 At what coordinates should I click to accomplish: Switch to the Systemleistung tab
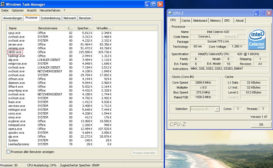point(50,18)
